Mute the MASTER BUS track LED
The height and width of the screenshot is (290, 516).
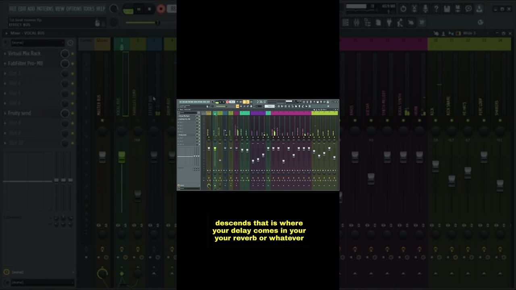click(209, 137)
